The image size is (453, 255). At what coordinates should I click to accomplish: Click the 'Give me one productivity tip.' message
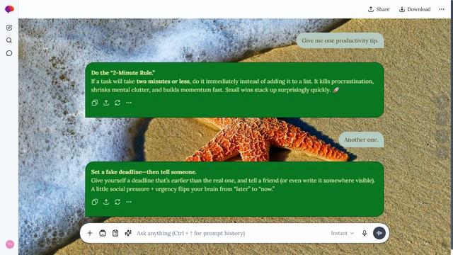pyautogui.click(x=340, y=40)
